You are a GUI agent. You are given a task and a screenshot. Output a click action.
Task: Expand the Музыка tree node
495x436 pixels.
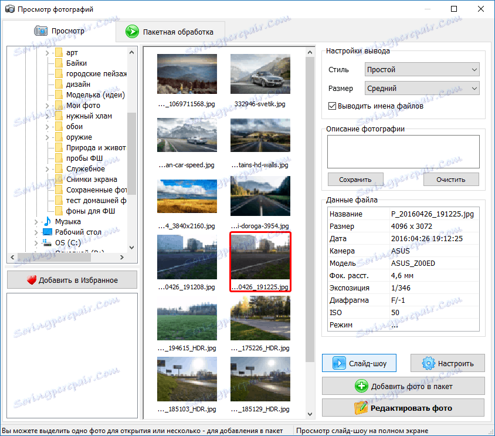[36, 222]
